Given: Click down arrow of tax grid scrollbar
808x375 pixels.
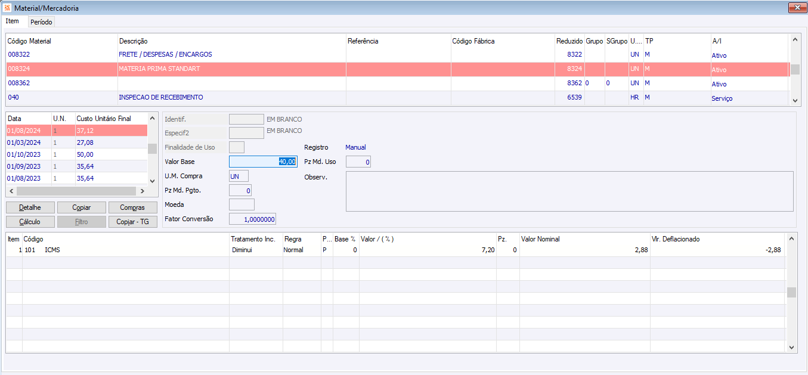Looking at the screenshot, I should click(x=791, y=347).
